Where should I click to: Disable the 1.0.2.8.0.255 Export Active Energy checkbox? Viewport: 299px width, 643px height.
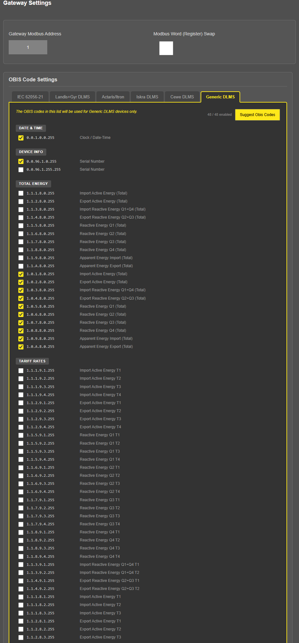coord(21,282)
